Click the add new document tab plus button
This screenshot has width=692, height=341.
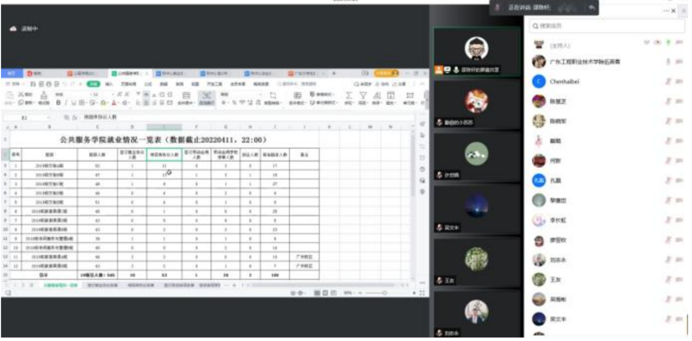pyautogui.click(x=334, y=73)
